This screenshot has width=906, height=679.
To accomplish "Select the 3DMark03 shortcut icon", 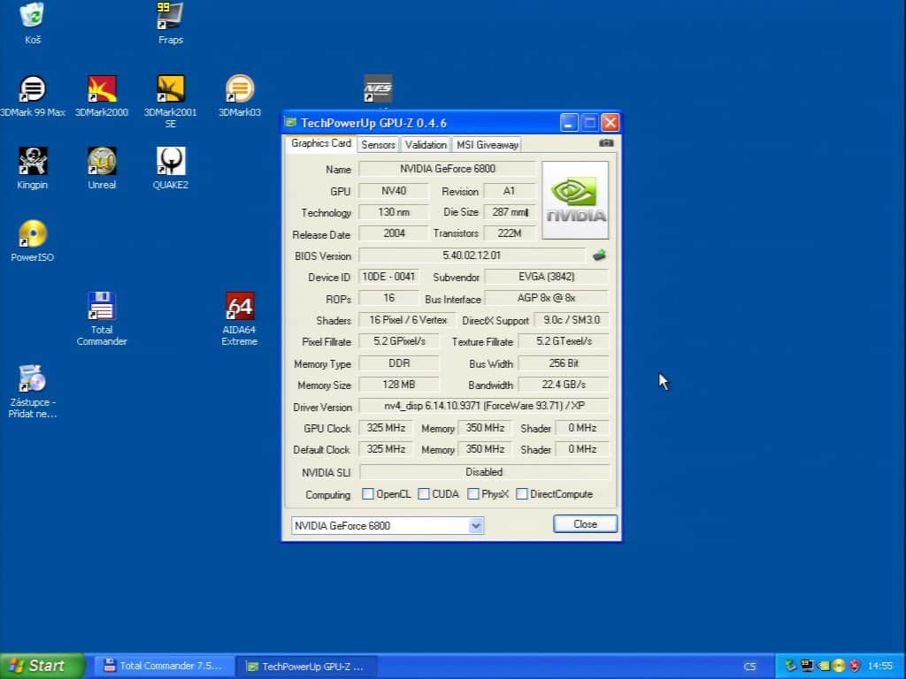I will point(239,89).
